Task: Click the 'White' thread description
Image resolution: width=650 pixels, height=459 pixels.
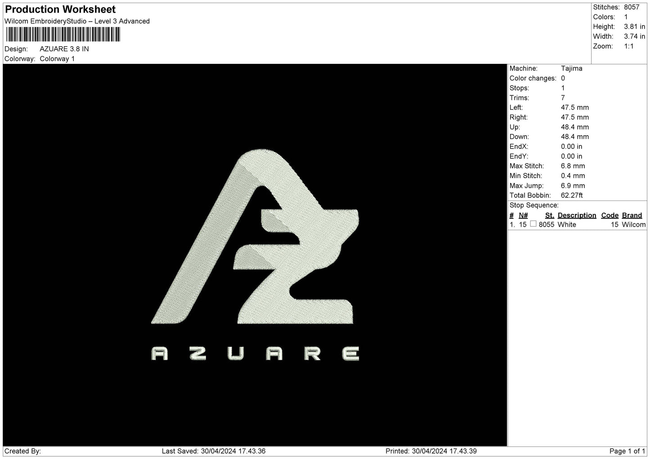Action: pyautogui.click(x=567, y=224)
